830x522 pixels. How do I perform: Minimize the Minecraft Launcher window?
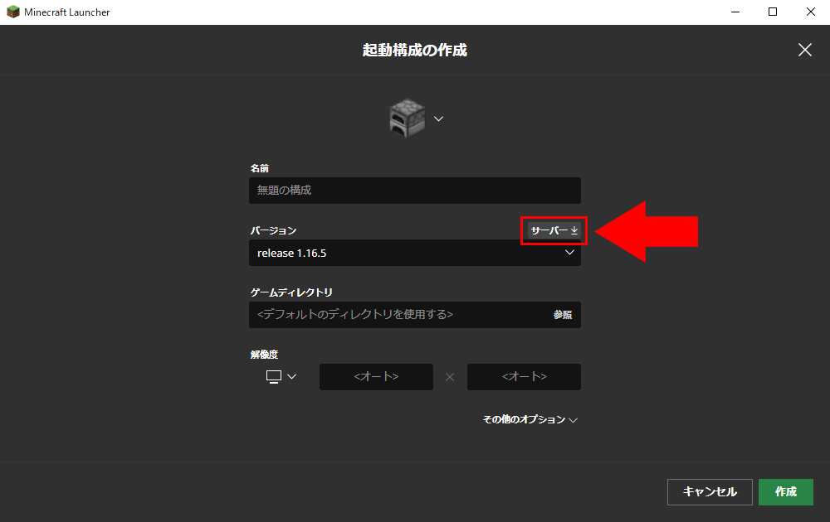point(735,12)
